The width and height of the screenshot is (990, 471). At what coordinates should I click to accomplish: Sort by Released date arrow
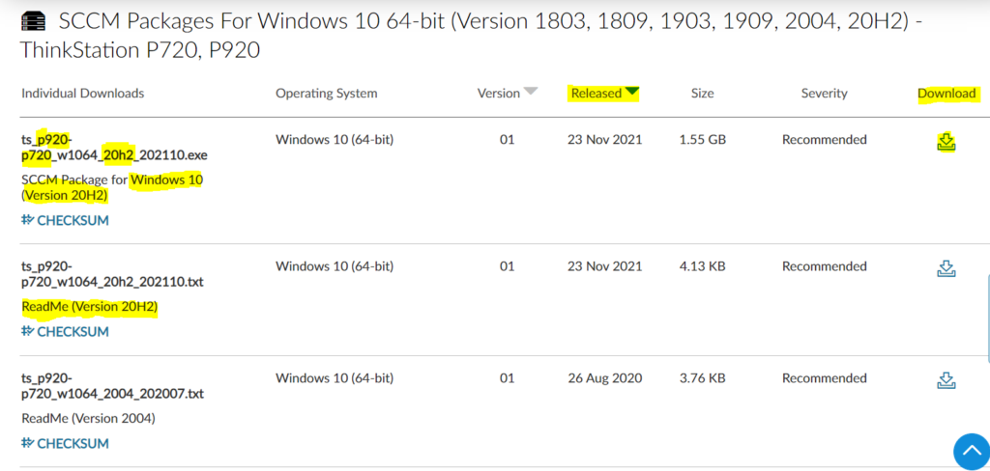click(x=632, y=93)
